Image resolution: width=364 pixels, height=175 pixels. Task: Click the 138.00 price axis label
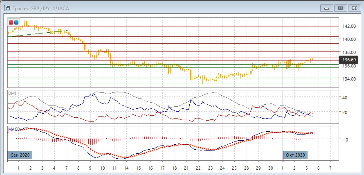349,53
